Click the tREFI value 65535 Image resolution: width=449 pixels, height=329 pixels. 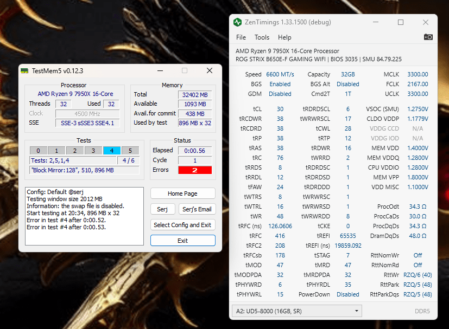point(347,236)
